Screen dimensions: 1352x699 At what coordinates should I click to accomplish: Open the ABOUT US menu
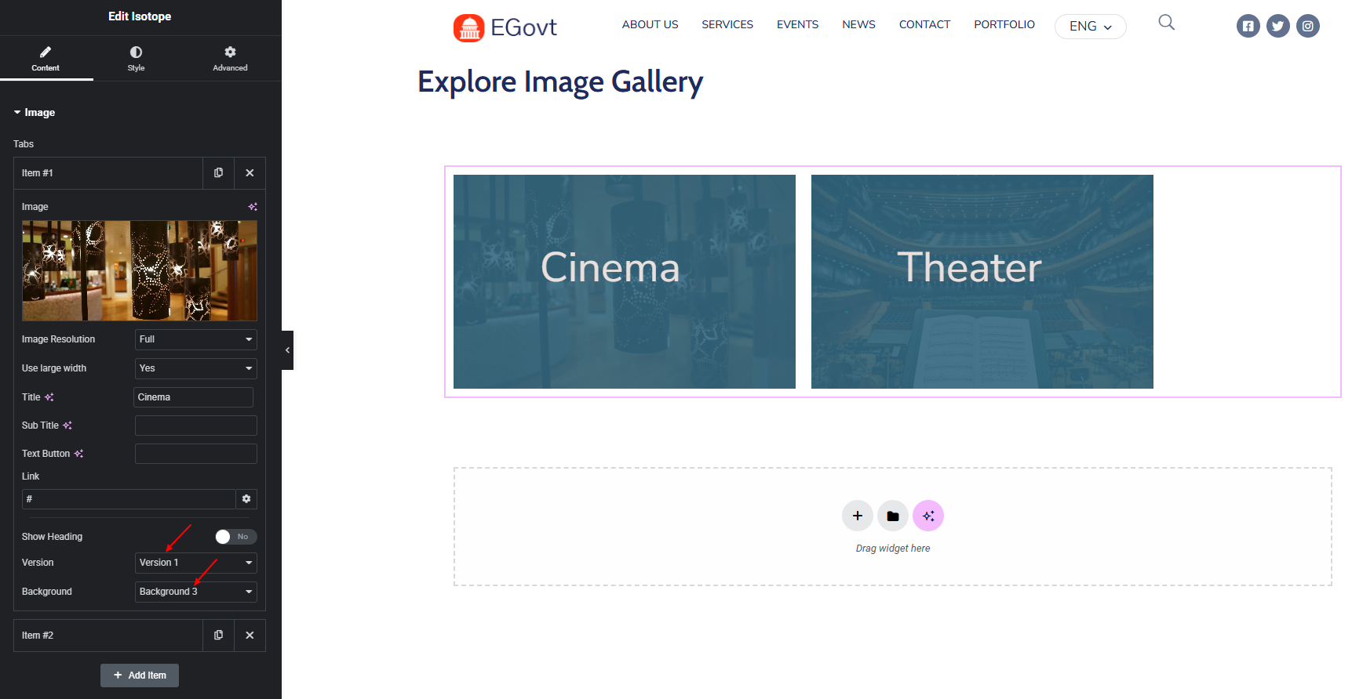(x=650, y=25)
